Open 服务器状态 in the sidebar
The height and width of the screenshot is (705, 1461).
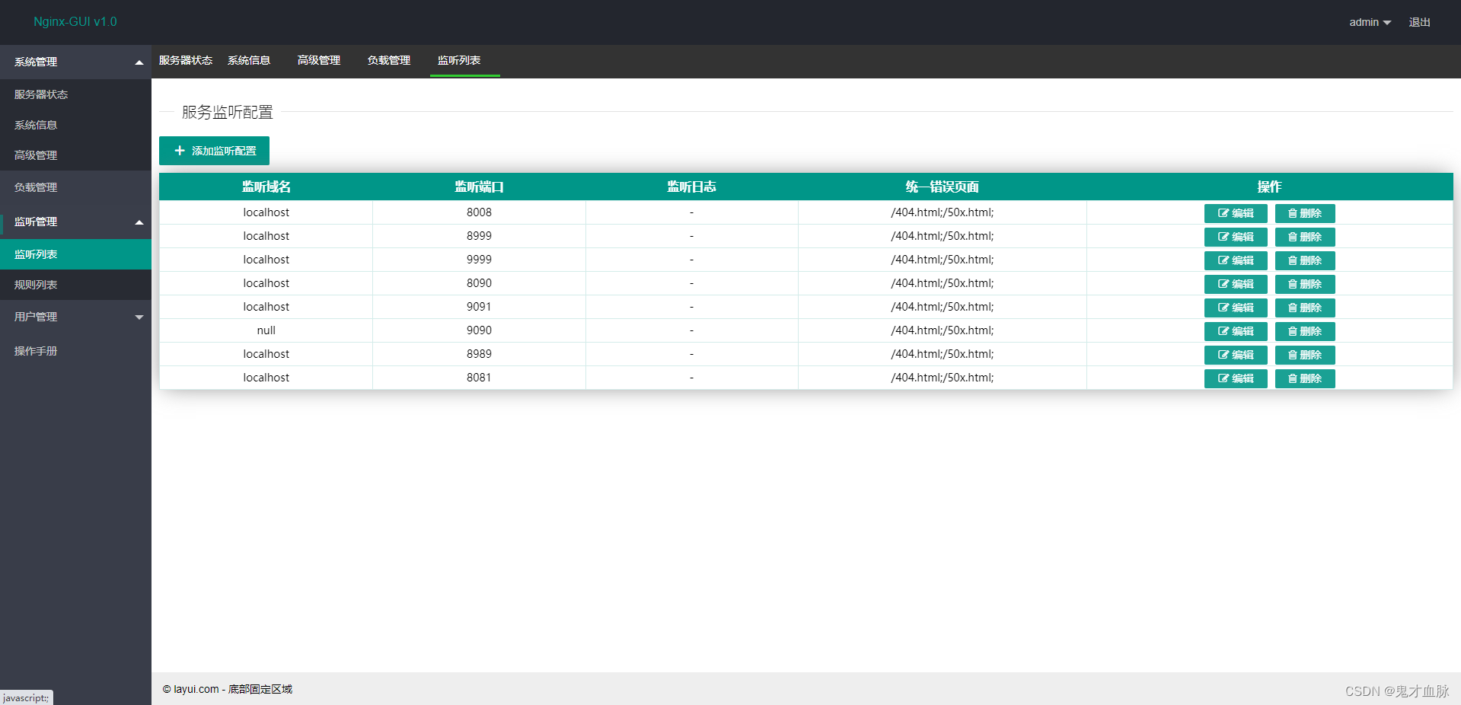[x=75, y=94]
